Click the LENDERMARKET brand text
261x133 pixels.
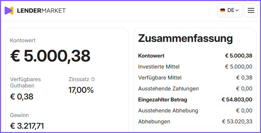(x=41, y=11)
